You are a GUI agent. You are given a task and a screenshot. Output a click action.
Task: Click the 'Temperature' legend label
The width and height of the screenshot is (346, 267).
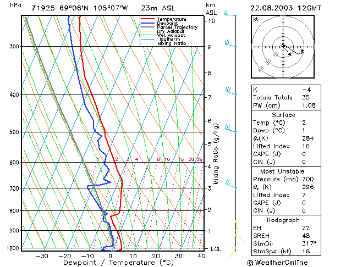pos(172,19)
